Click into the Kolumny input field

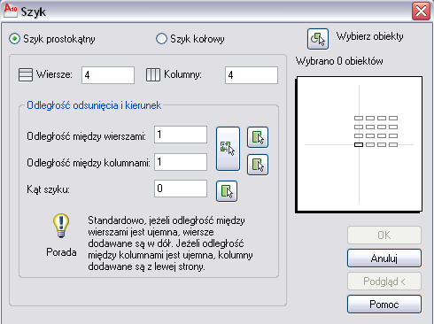click(x=252, y=75)
